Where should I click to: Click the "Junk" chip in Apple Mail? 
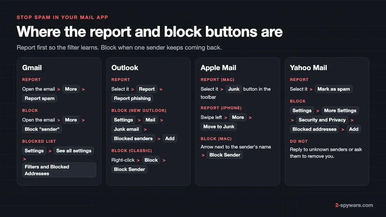(234, 89)
